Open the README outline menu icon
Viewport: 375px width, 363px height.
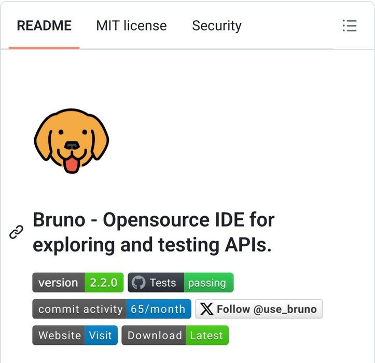350,26
